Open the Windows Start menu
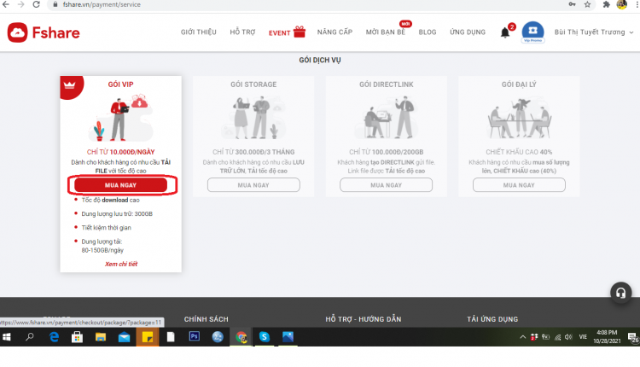 pyautogui.click(x=7, y=337)
